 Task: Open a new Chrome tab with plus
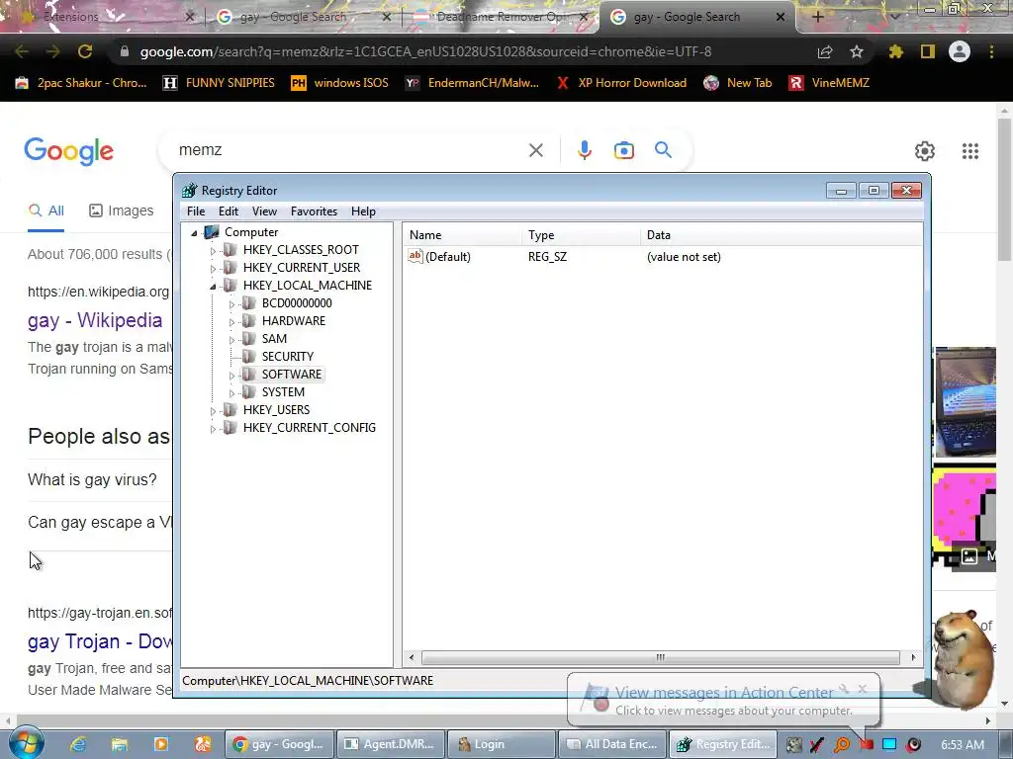[x=817, y=17]
